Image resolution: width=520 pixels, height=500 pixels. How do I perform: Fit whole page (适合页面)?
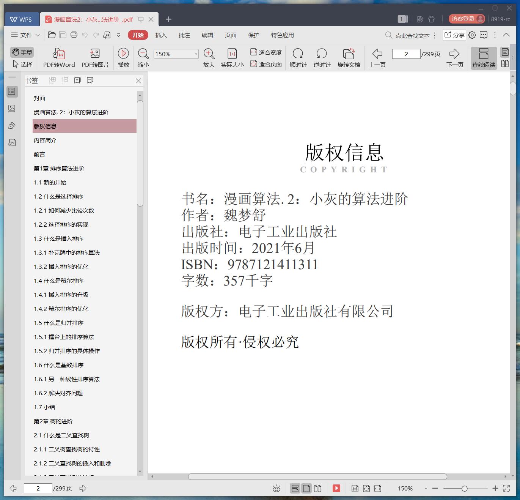(266, 64)
